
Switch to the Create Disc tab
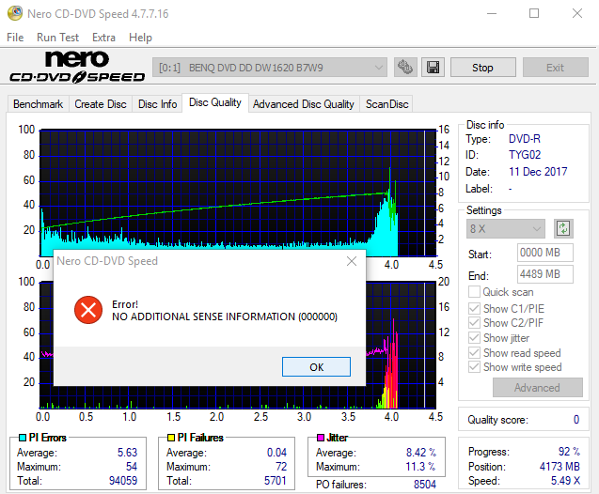click(101, 104)
